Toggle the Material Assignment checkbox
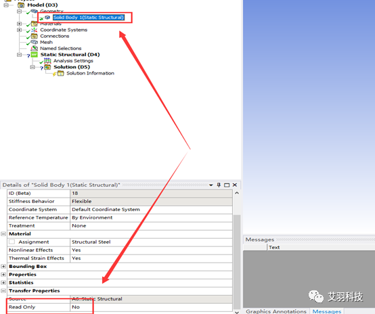This screenshot has width=375, height=314. point(12,242)
